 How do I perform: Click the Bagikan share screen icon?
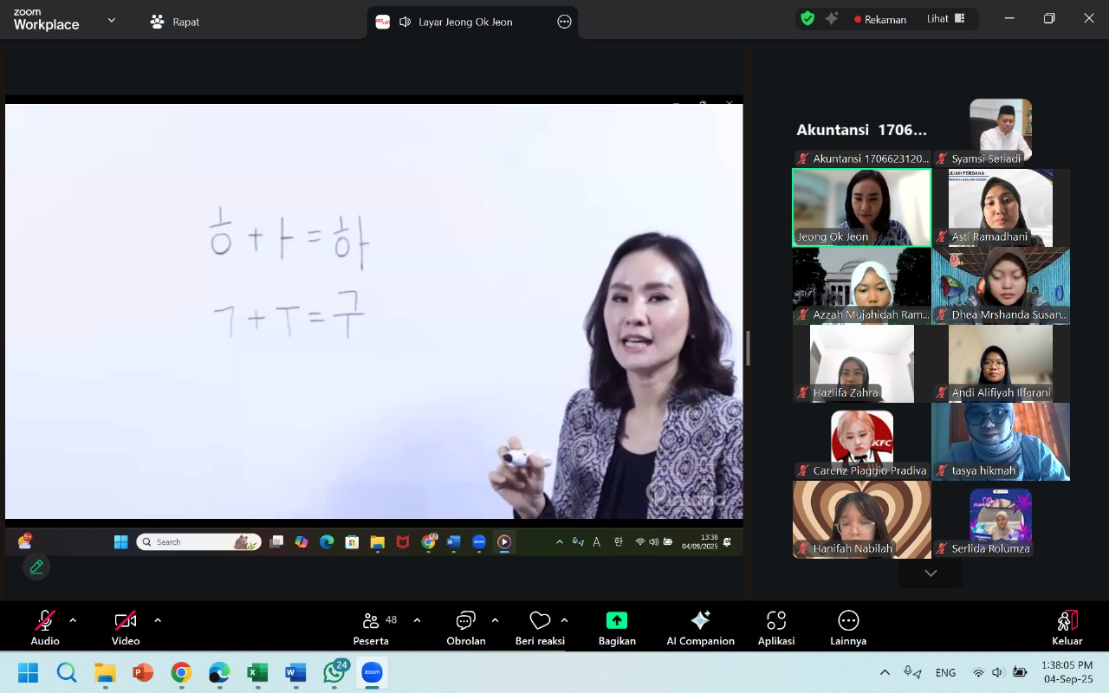pyautogui.click(x=617, y=620)
